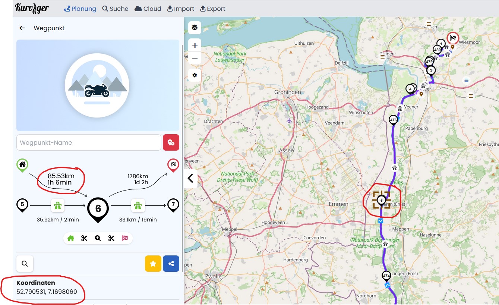
Task: Set waypoint 6 as start with green house
Action: coord(71,238)
